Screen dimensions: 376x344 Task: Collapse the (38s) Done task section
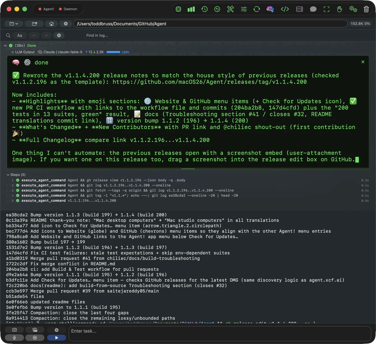point(5,46)
